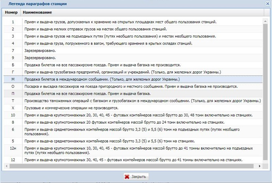
Task: Click the vertical scrollbar thumb
Action: (x=265, y=92)
